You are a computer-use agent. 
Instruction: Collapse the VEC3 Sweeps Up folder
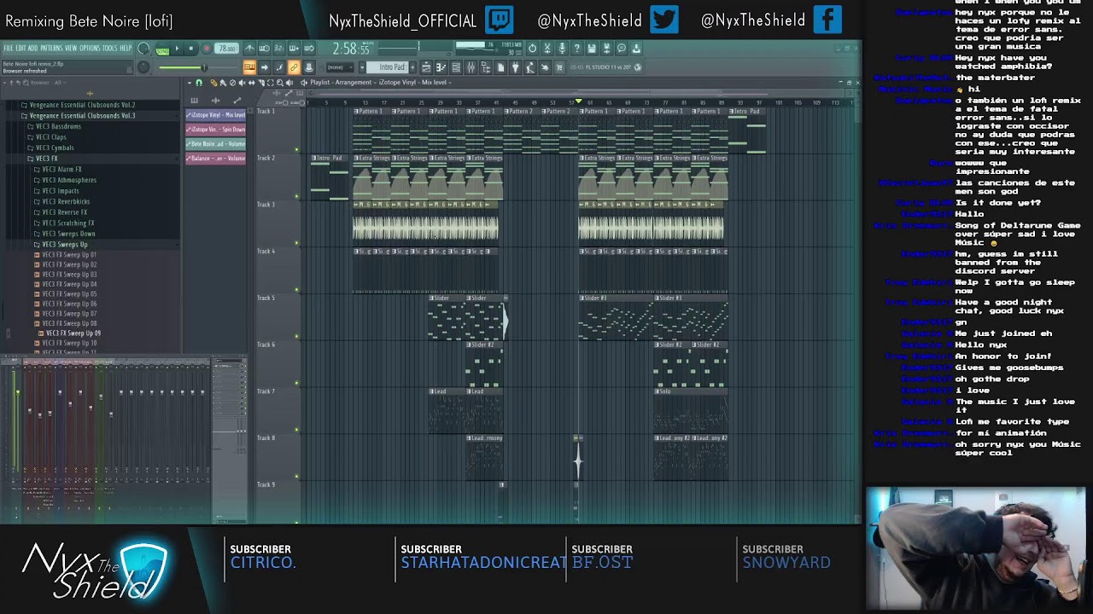coord(60,245)
